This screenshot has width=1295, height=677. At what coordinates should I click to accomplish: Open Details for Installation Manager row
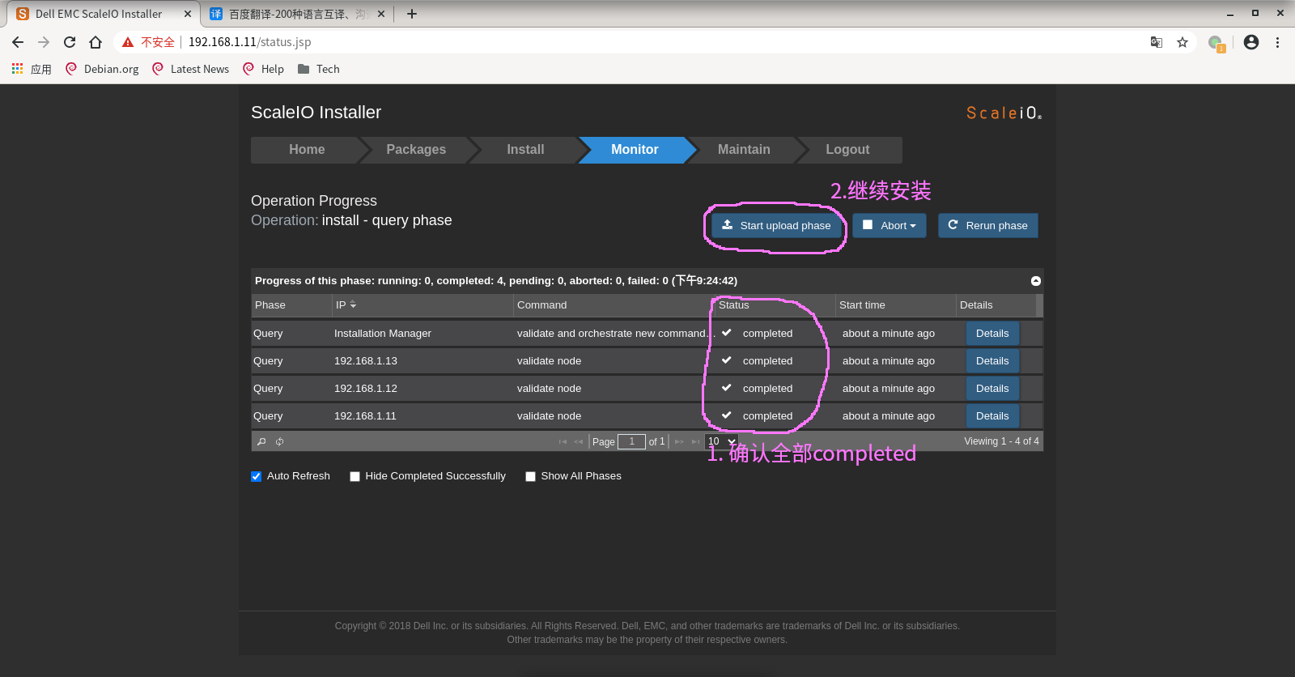pos(992,334)
